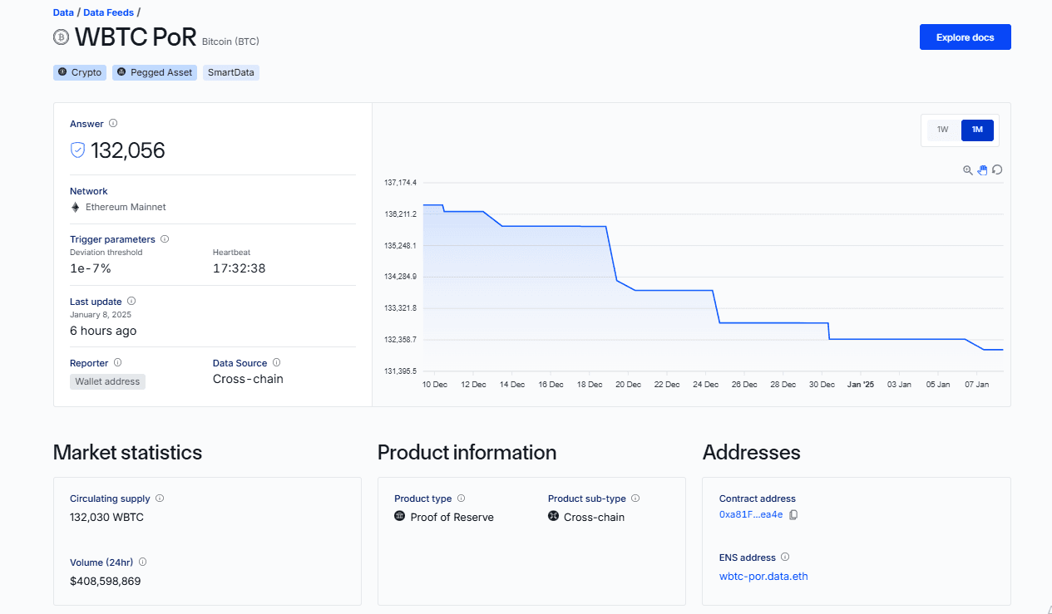Click info icon beside Product sub-type
Image resolution: width=1052 pixels, height=614 pixels.
pos(635,499)
